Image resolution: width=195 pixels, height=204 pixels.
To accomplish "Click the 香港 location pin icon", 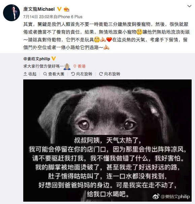I will pos(75,66).
